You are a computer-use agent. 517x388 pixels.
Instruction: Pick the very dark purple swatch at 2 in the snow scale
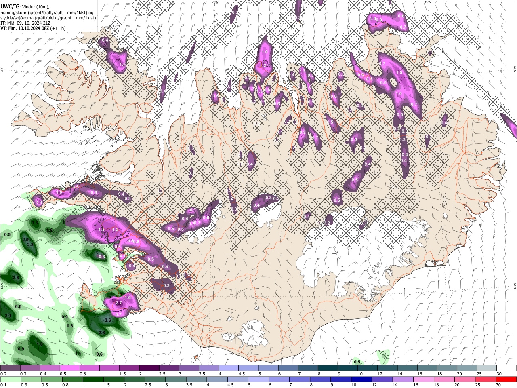tap(149, 368)
